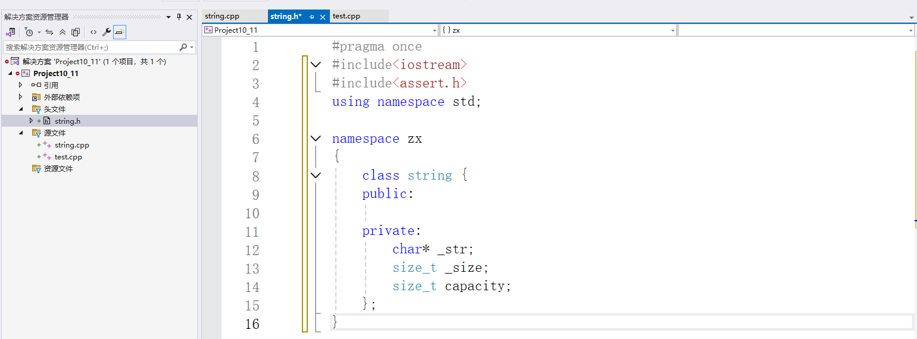The width and height of the screenshot is (917, 339).
Task: Expand the 引用 node
Action: 21,85
